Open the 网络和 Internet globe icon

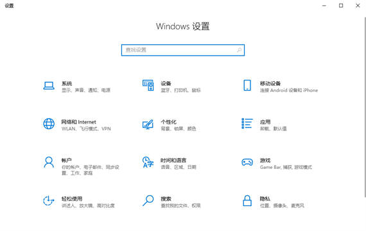coord(49,123)
